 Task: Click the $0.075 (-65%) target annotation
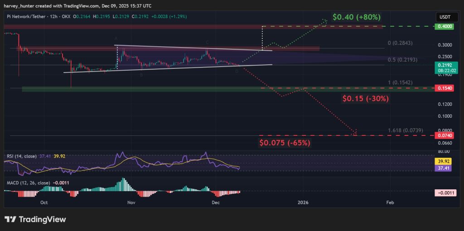tap(285, 143)
